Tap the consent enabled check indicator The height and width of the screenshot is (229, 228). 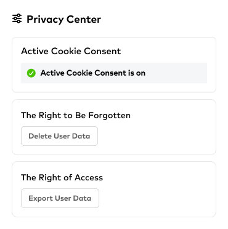pos(31,73)
